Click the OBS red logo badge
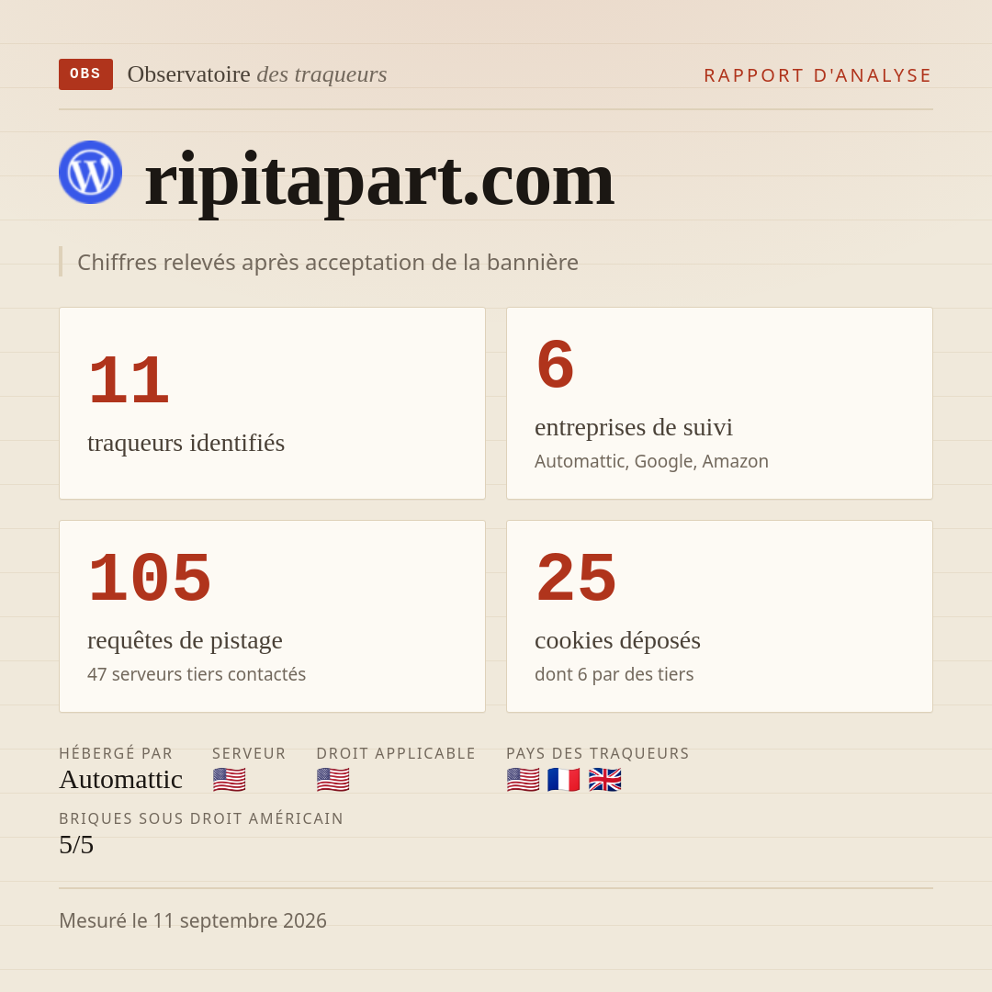 (x=85, y=74)
